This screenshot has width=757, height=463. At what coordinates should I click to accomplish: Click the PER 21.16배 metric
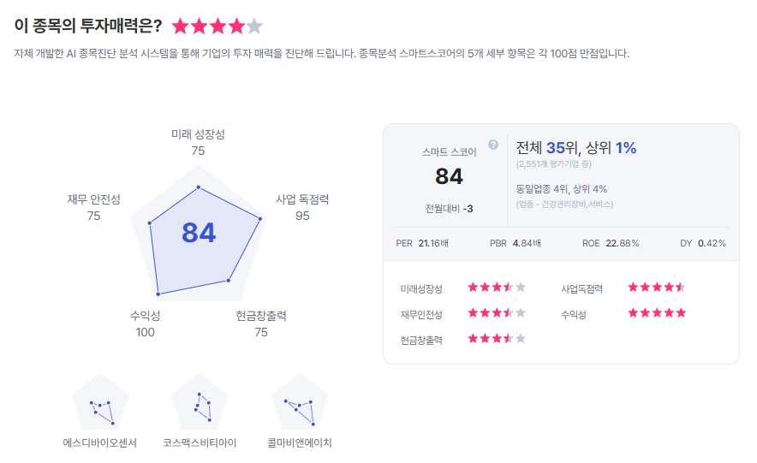coord(422,243)
